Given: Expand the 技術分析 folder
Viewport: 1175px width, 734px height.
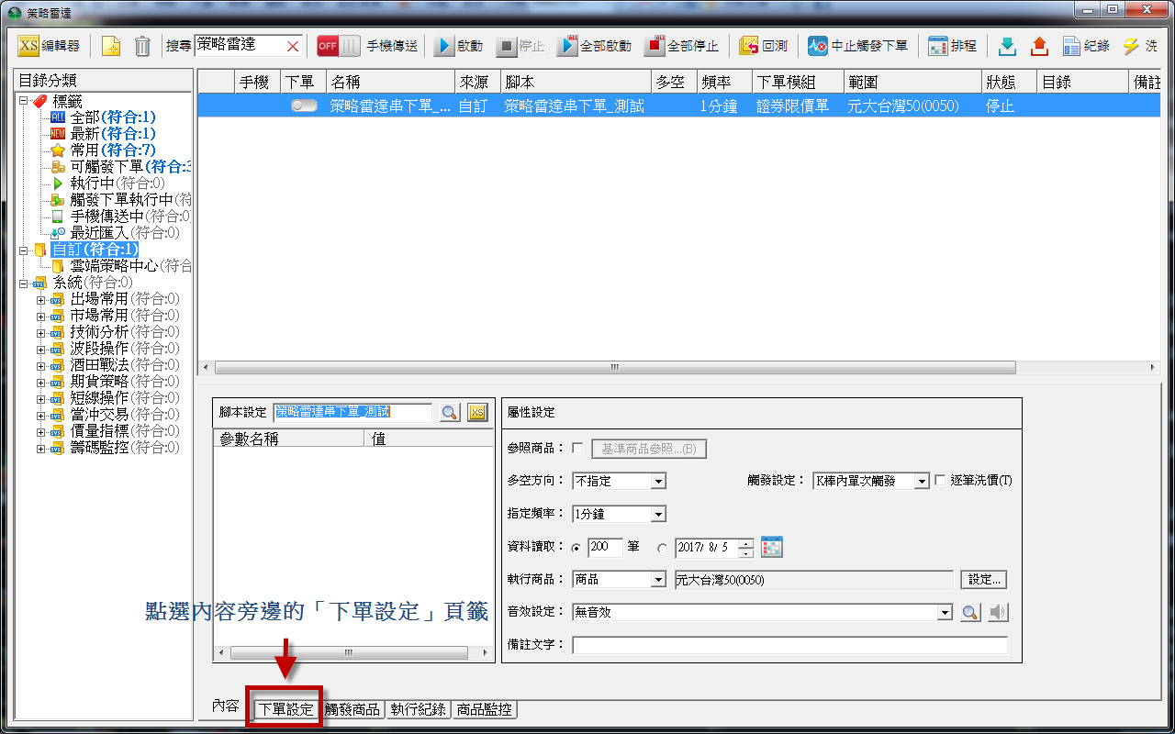Looking at the screenshot, I should coord(40,332).
